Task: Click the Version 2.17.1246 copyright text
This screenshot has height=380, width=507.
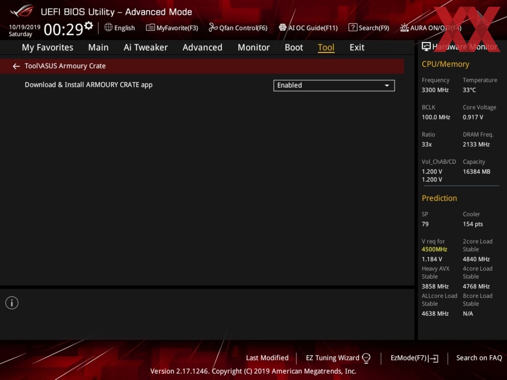Action: tap(253, 371)
